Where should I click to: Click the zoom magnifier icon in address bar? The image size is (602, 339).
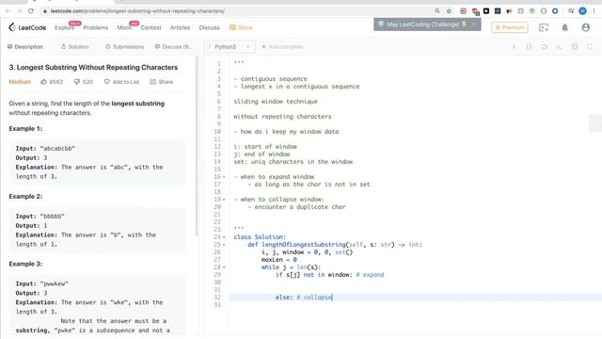(437, 11)
